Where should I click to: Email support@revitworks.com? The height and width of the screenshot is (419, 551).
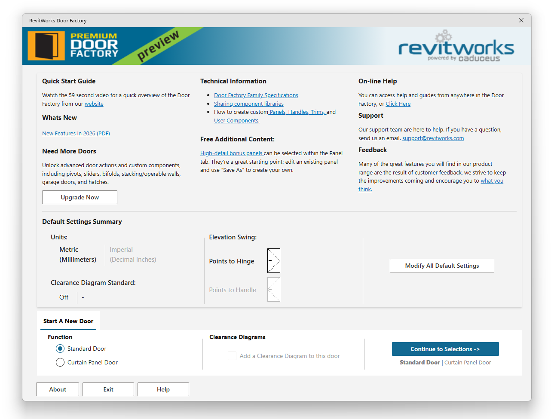coord(433,138)
